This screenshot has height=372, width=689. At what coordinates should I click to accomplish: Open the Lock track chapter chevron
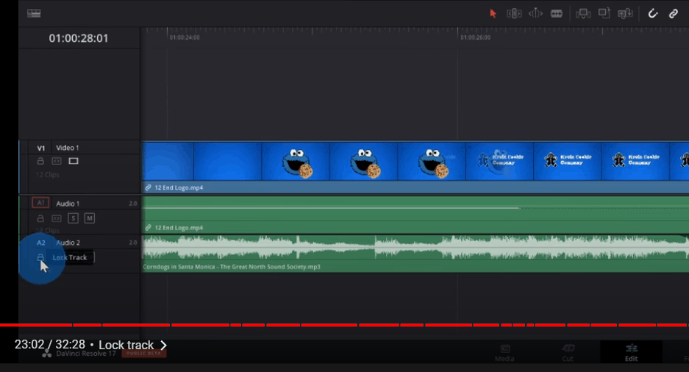[163, 346]
